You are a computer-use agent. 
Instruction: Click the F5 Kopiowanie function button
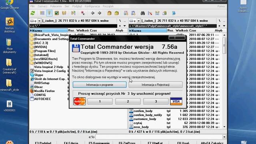99,143
